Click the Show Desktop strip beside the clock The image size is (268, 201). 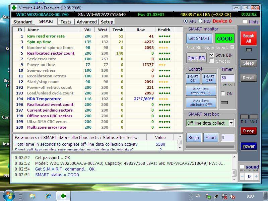266,196
